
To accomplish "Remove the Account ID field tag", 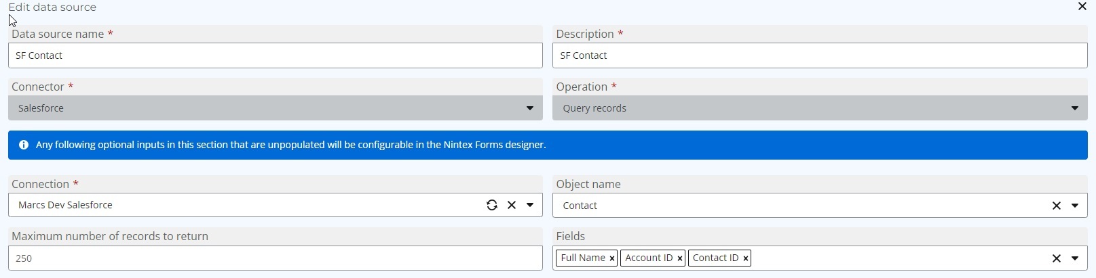I will 679,258.
